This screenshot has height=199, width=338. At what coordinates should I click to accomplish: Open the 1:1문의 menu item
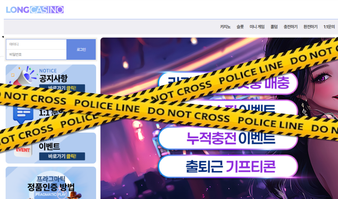tap(329, 27)
